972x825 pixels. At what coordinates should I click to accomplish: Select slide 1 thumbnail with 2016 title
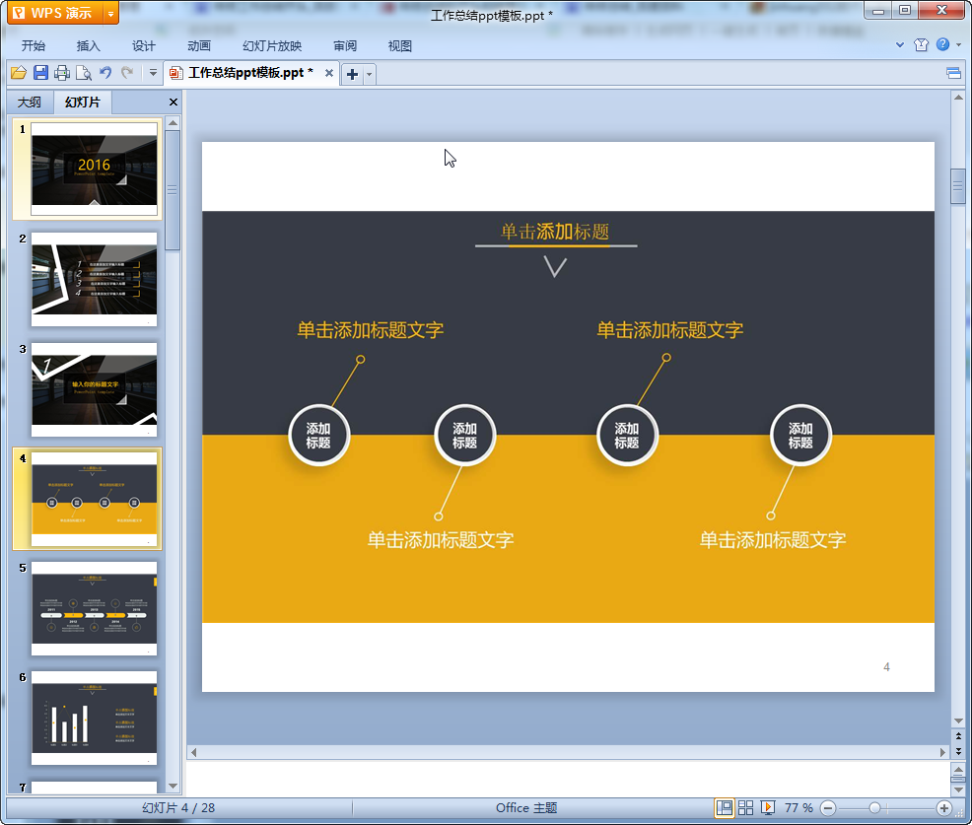click(95, 169)
